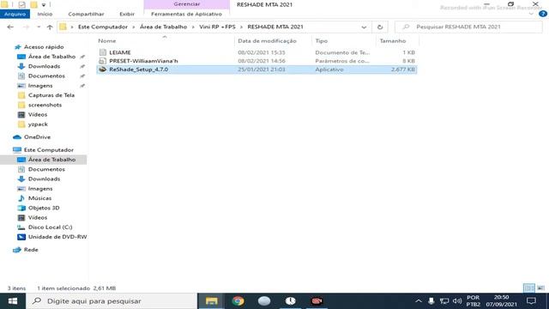This screenshot has width=549, height=309.
Task: Select the Ferramentas de Aplicativo tab
Action: (186, 14)
